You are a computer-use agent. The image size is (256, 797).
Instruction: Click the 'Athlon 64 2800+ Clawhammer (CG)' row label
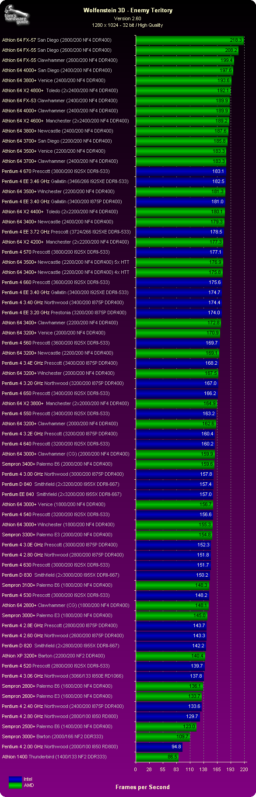[x=66, y=605]
